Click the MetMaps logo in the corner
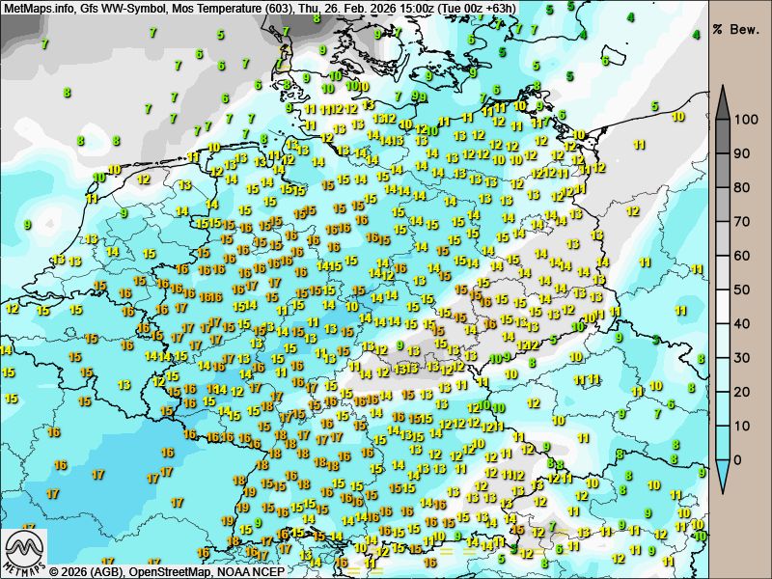This screenshot has height=579, width=772. pyautogui.click(x=24, y=553)
